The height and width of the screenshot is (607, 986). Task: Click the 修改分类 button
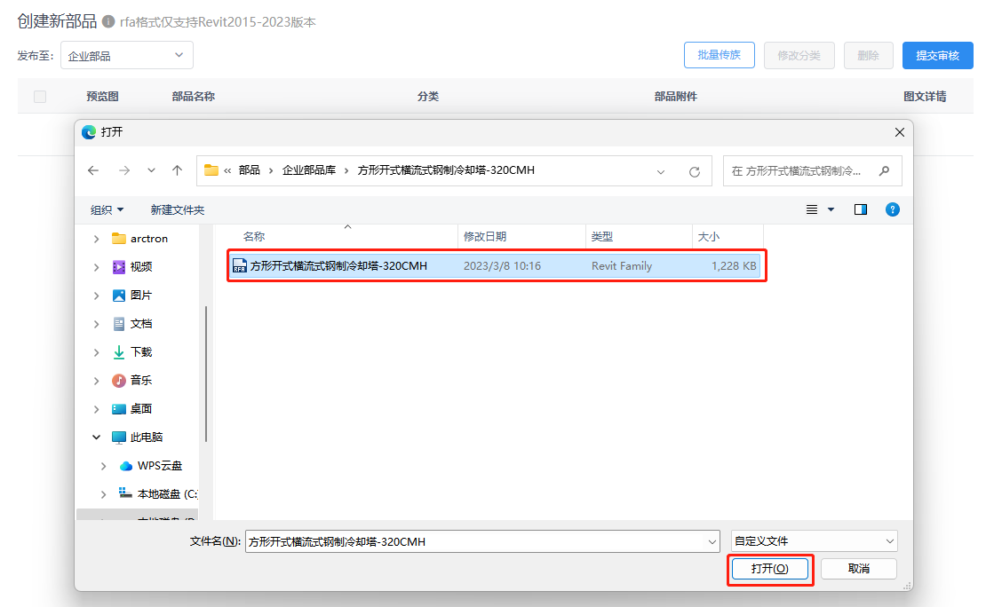[799, 55]
